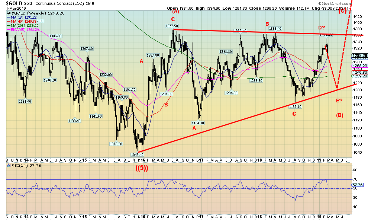Click the 1124.30 low price label
This screenshot has width=368, height=220.
198,122
